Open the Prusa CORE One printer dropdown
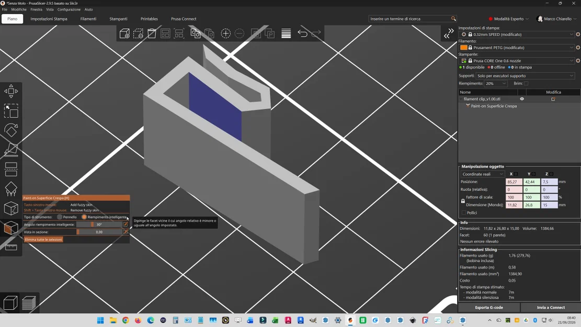The width and height of the screenshot is (581, 327). (x=517, y=61)
